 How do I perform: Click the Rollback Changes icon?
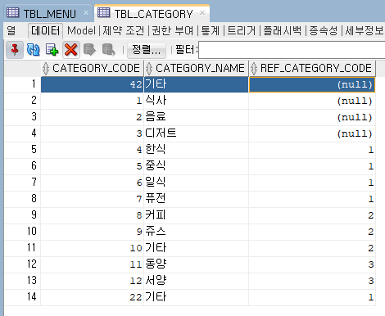coord(108,50)
